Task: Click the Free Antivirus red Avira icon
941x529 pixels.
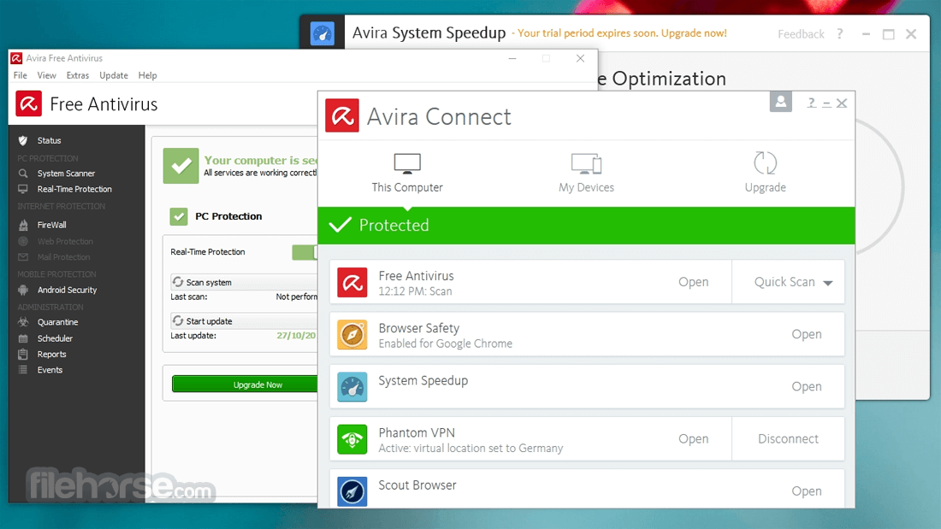Action: pyautogui.click(x=352, y=282)
